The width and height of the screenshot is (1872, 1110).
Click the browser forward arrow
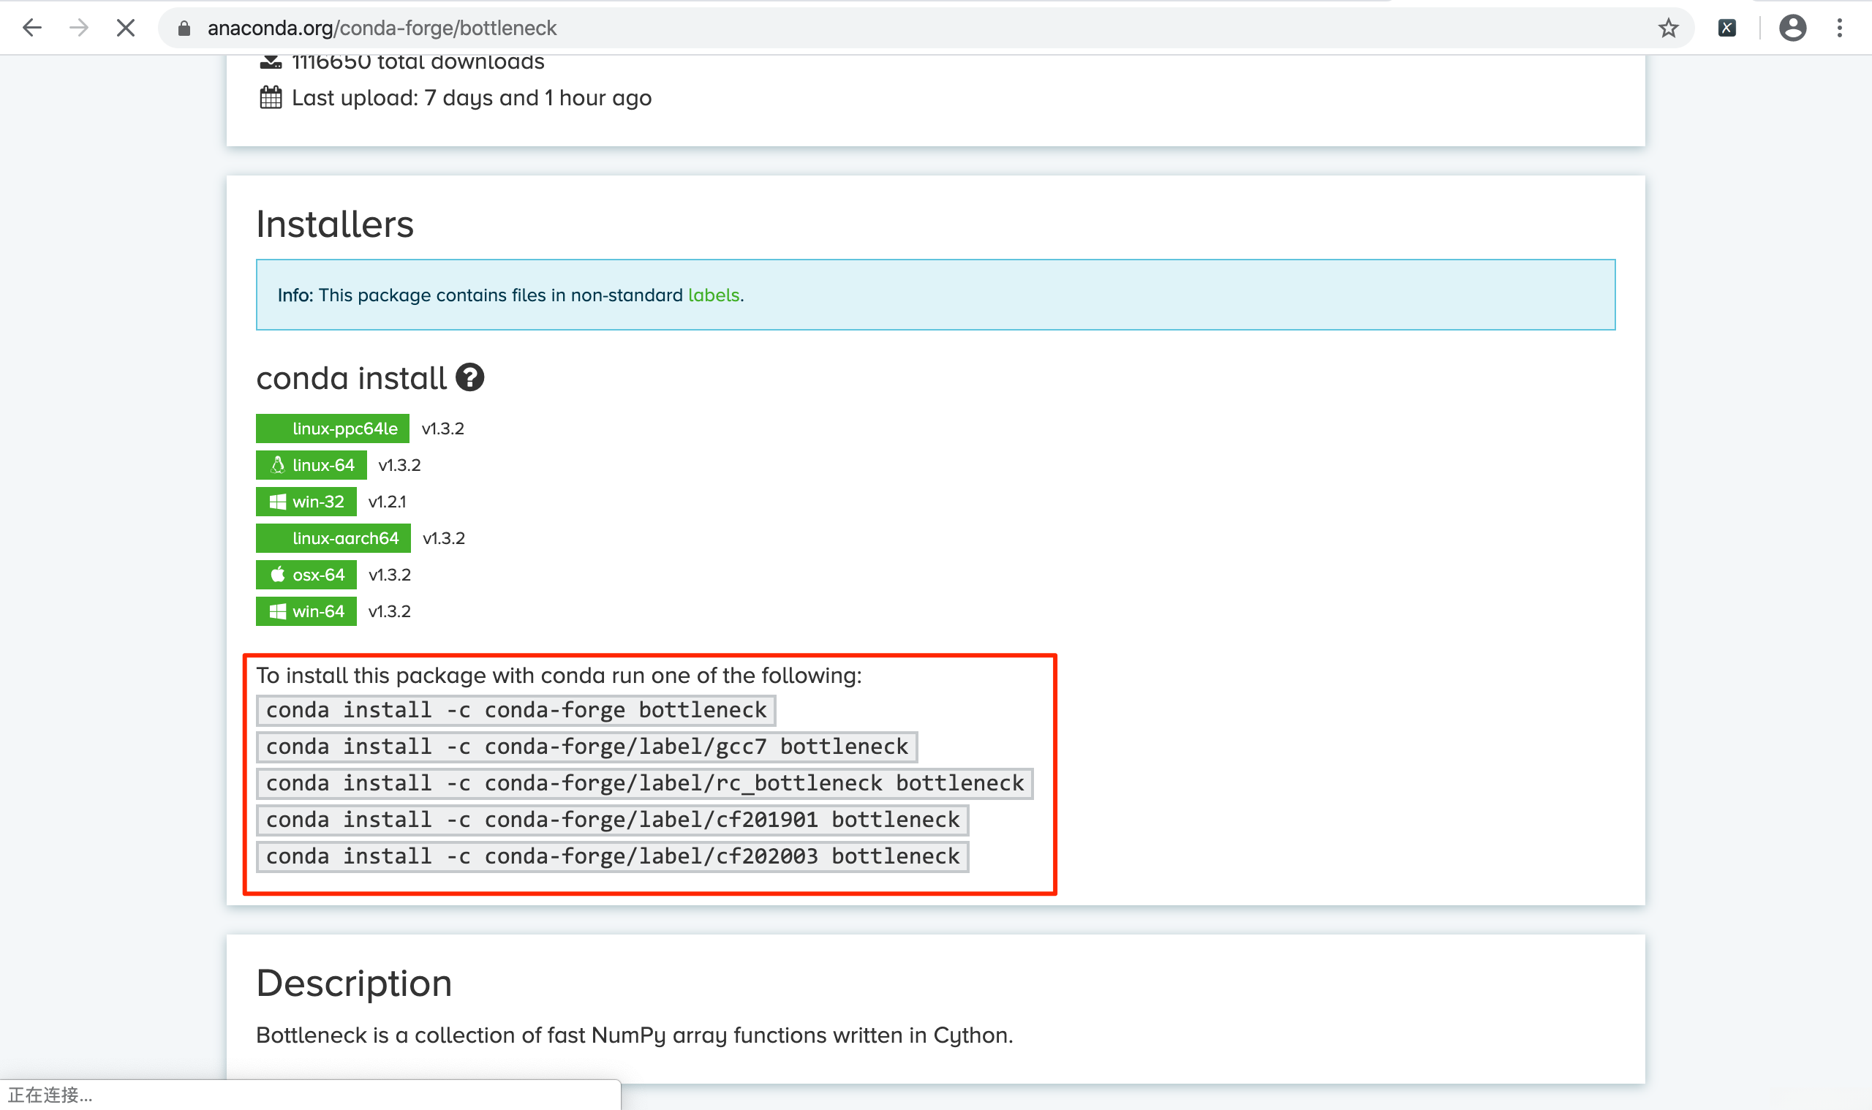pos(78,29)
